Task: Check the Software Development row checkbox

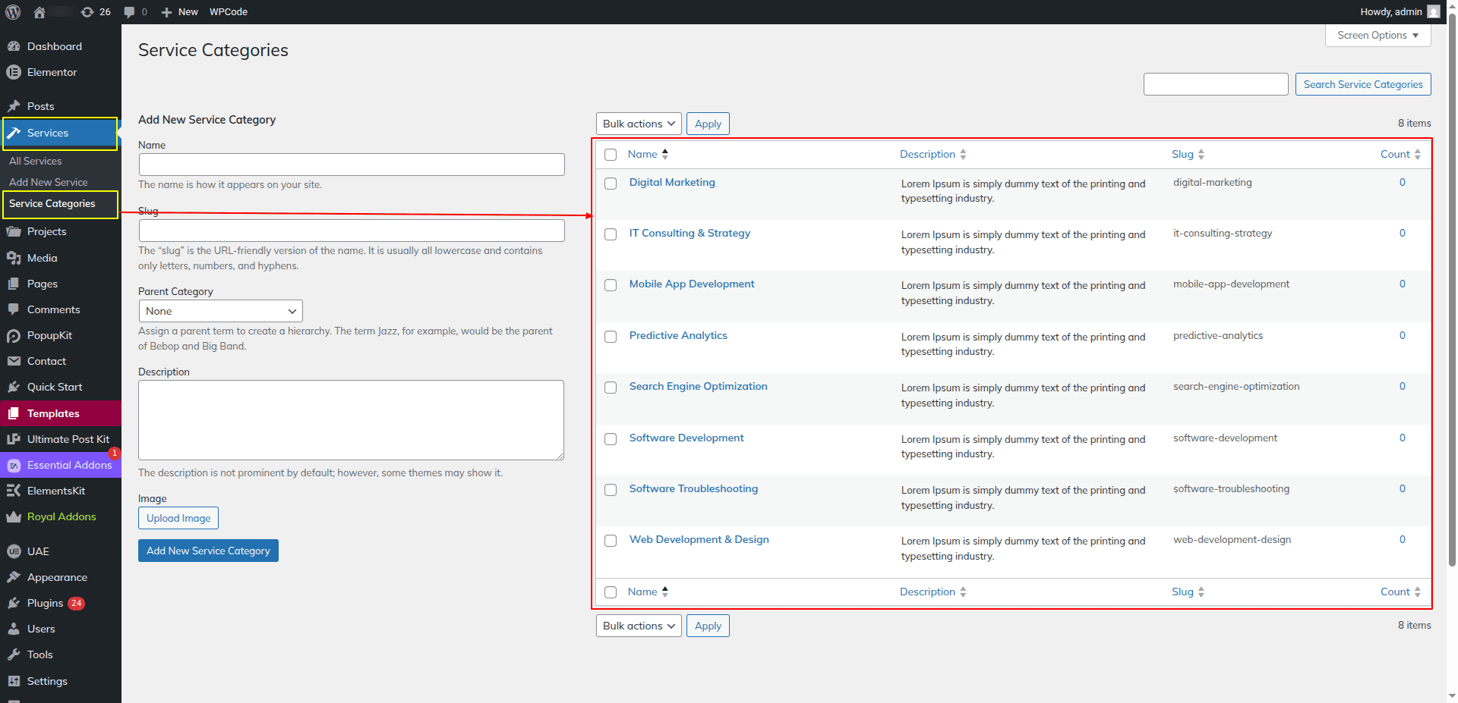Action: [611, 439]
